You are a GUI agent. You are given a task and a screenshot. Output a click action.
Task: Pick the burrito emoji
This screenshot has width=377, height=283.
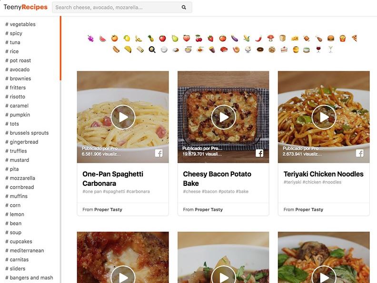140,50
